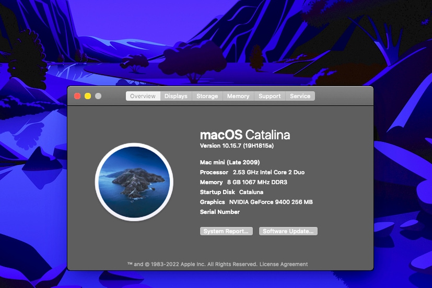Select the Mac mini (Late 2009) text
Viewport: 432px width, 288px height.
tap(230, 162)
